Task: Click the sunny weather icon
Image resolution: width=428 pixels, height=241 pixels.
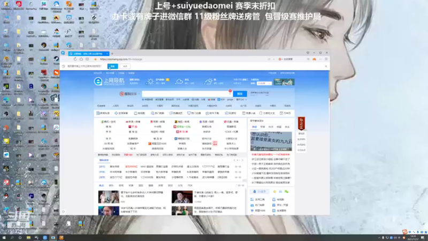Action: 150,81
